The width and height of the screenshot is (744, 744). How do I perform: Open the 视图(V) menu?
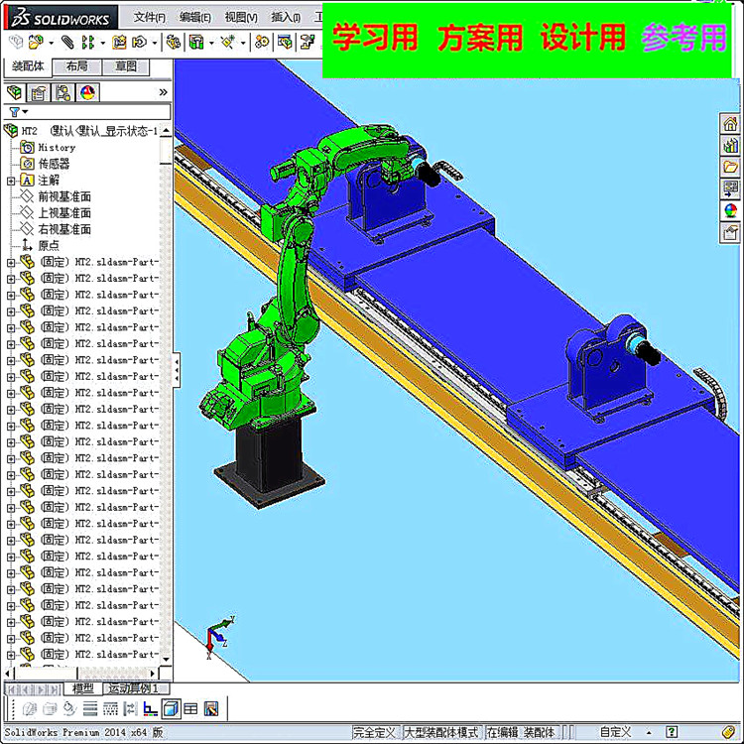coord(241,17)
